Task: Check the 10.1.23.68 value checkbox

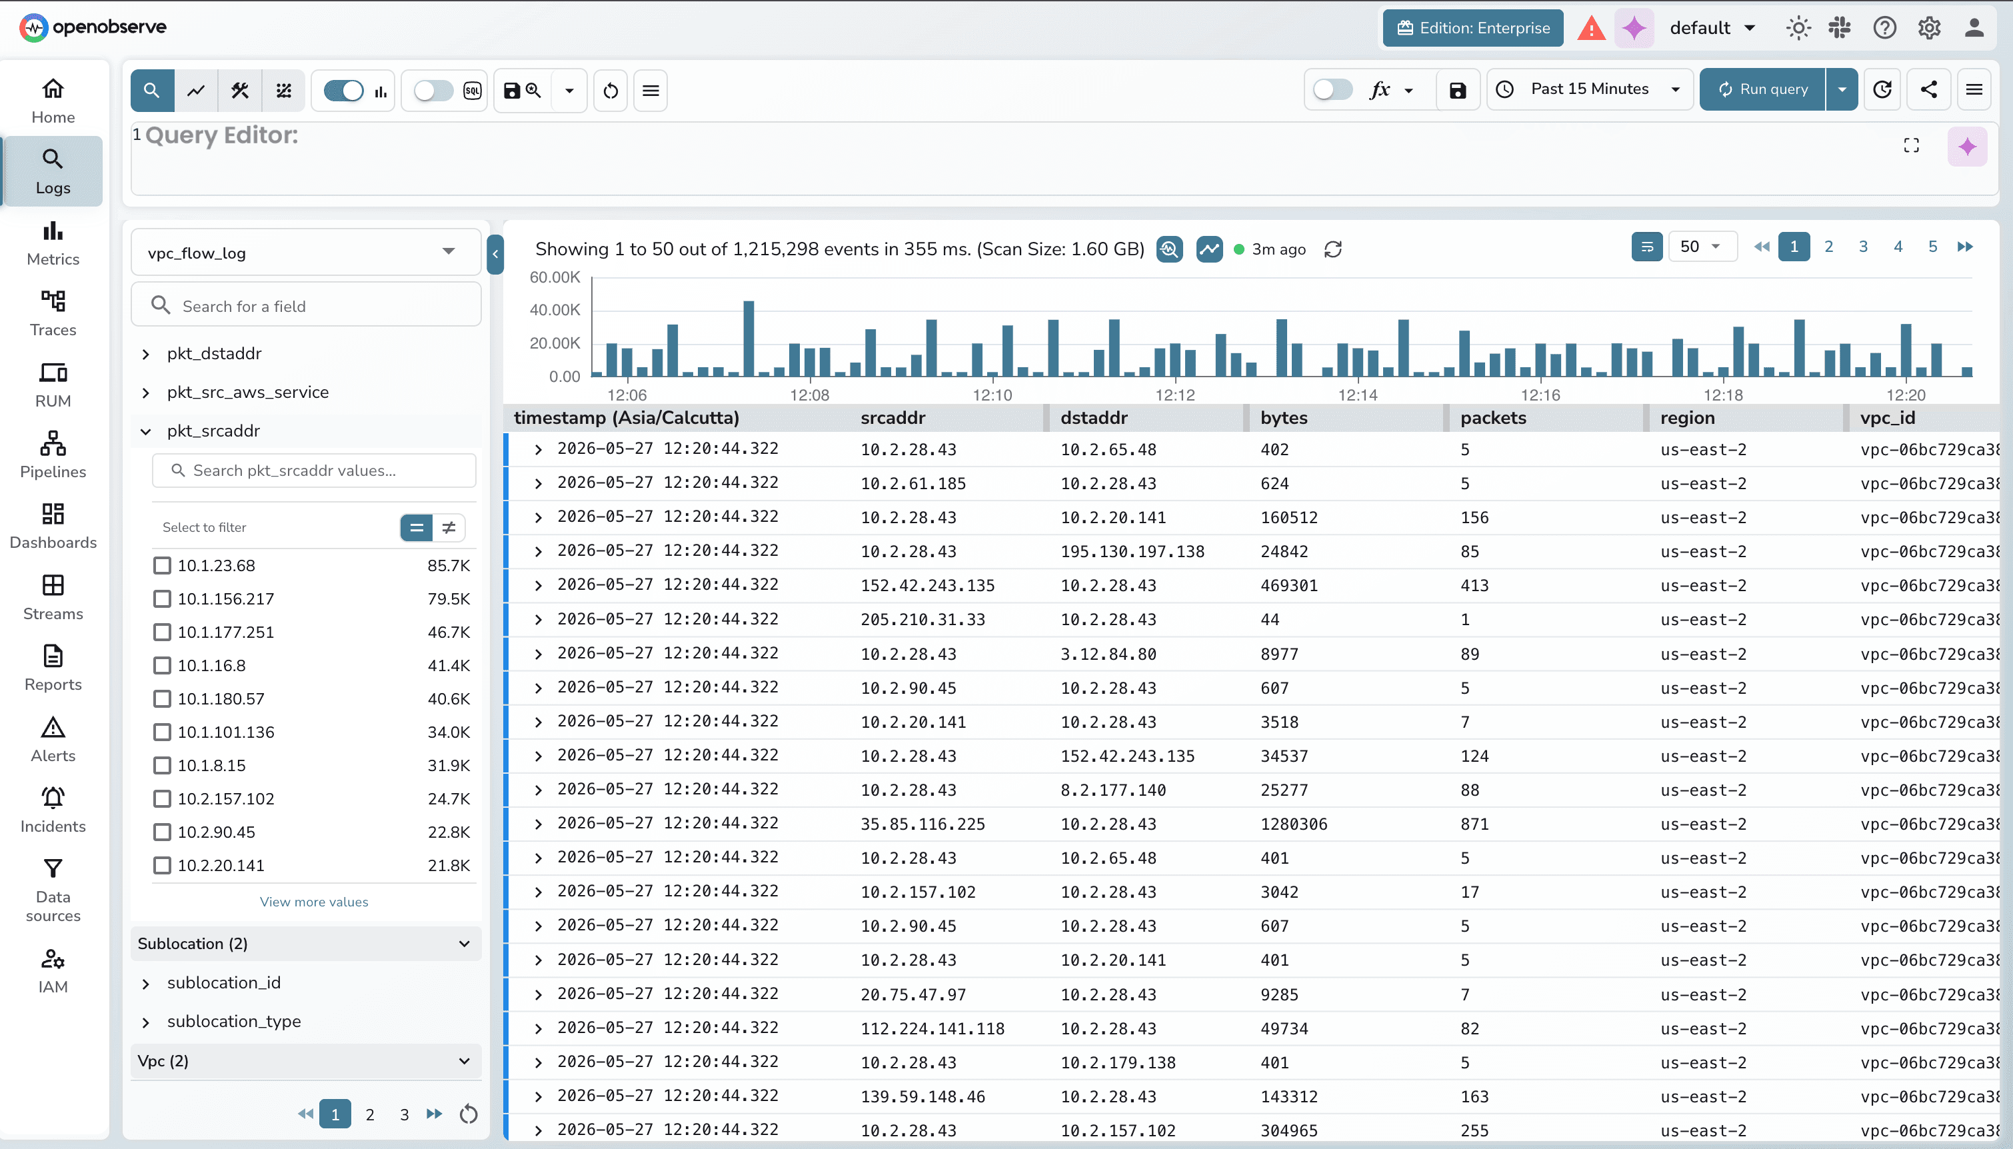Action: [162, 565]
